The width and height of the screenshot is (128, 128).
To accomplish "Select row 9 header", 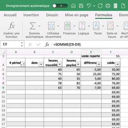I will (x=3, y=88).
